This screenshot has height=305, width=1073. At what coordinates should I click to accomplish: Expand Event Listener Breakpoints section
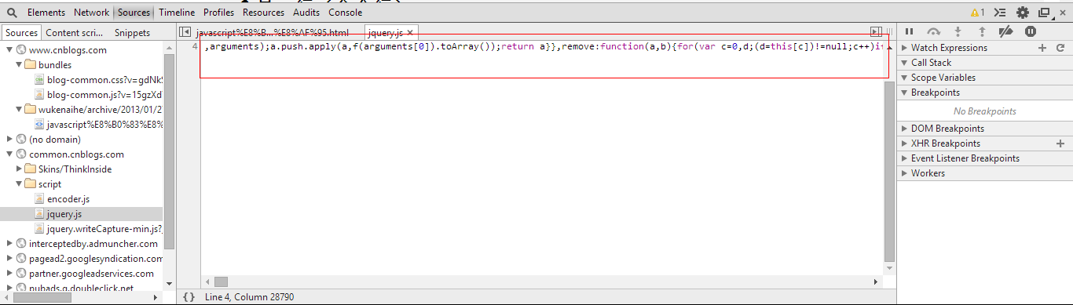point(903,158)
